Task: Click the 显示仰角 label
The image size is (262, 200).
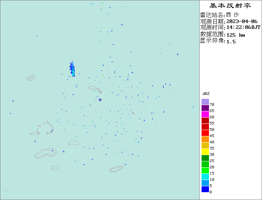Action: tap(212, 41)
